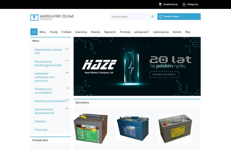Select Inwertery sinusoidalne category
231x150 pixels.
point(50,101)
